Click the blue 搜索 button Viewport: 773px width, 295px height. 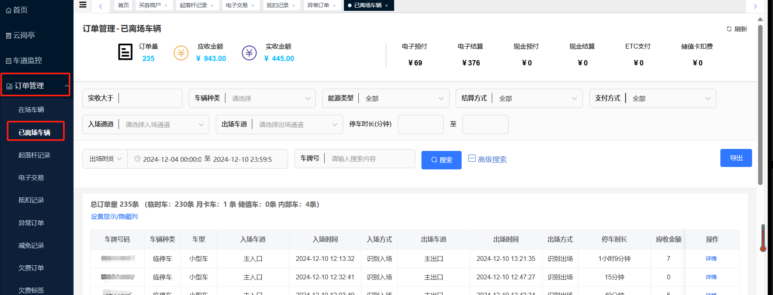442,160
